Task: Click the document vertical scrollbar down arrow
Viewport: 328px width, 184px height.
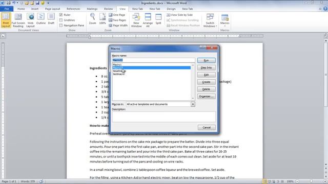Action: coord(326,165)
